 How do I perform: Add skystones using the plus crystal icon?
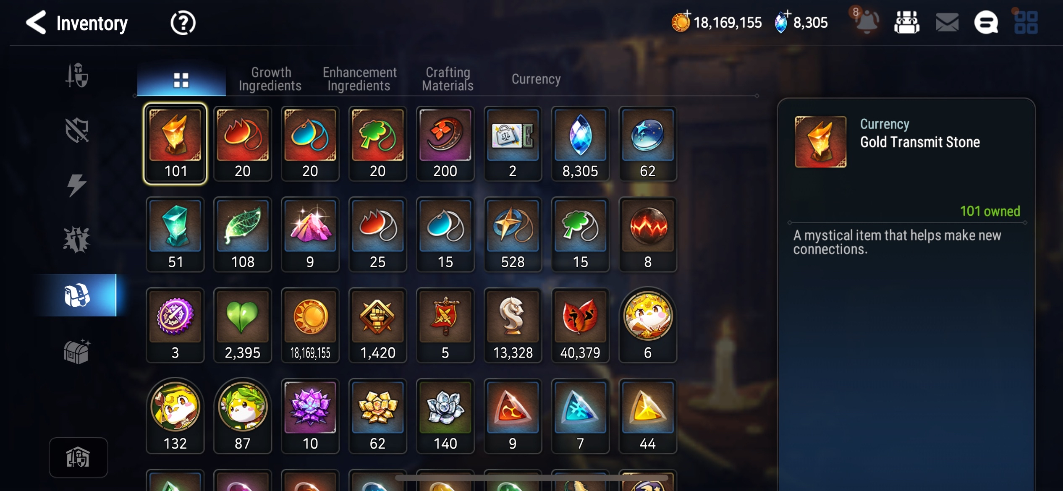point(782,21)
